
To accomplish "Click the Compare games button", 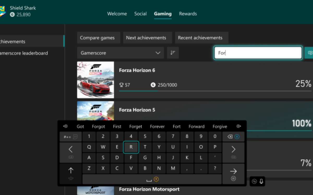I will pos(99,38).
